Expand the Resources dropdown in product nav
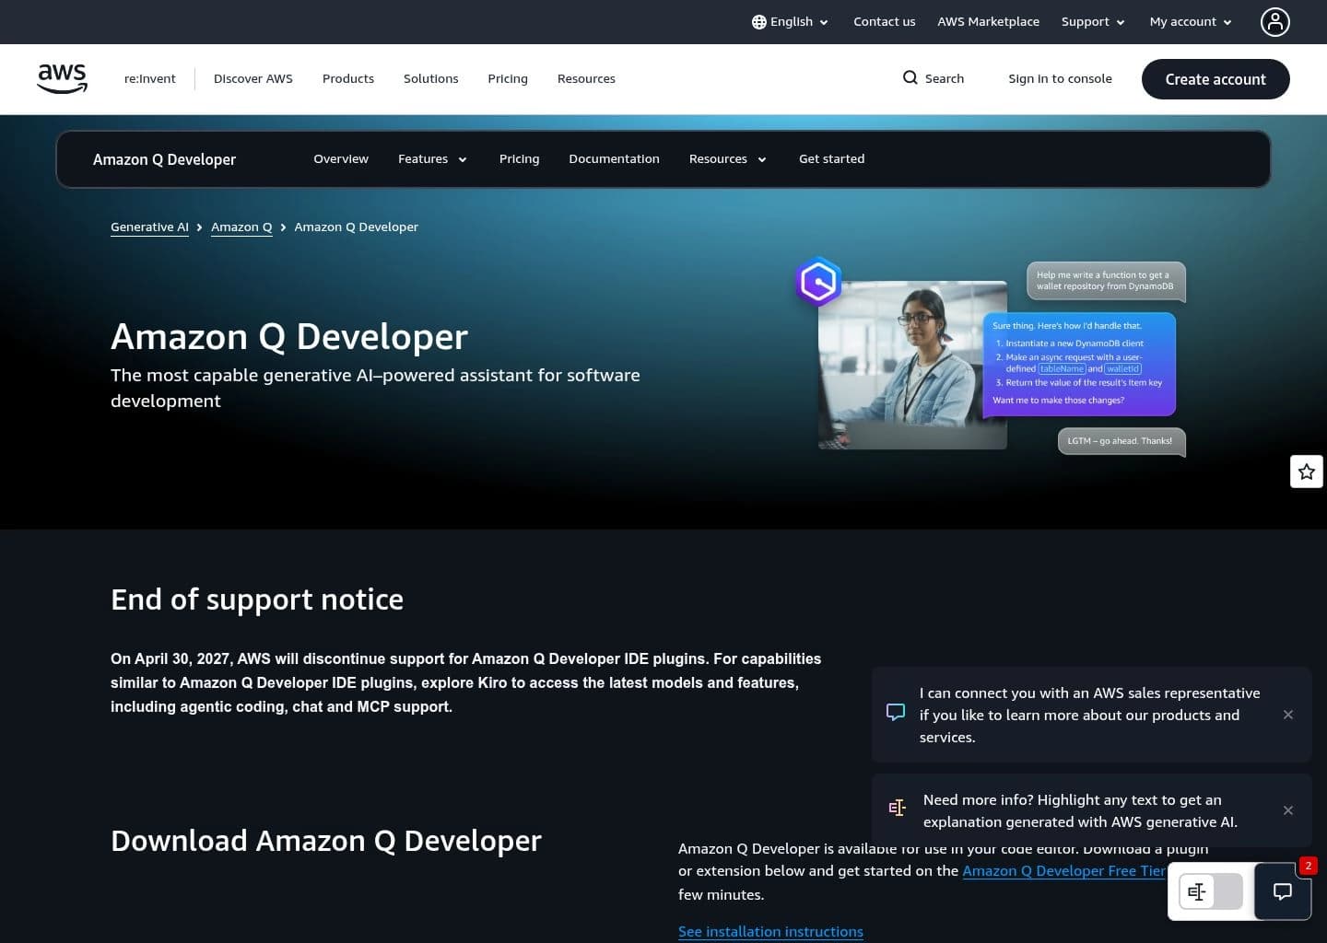The image size is (1327, 943). (x=728, y=159)
